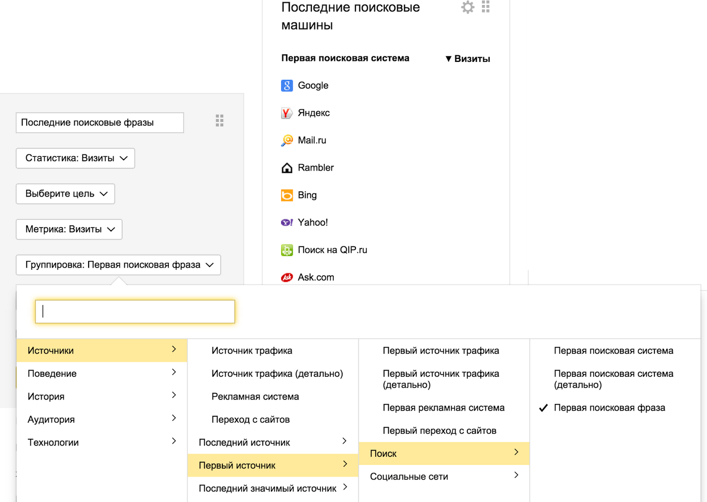This screenshot has width=707, height=502.
Task: Click the Поиск на QIP.ru row label
Action: (x=332, y=250)
